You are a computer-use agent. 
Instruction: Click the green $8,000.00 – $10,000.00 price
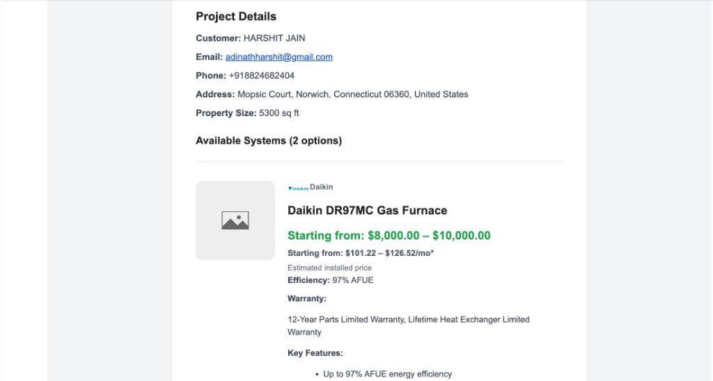pyautogui.click(x=429, y=235)
